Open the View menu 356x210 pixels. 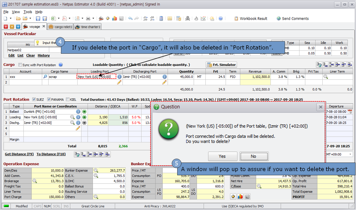16,12
